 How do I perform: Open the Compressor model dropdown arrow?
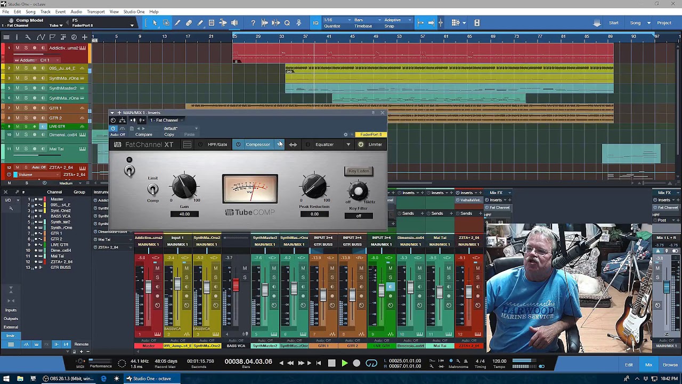coord(280,145)
